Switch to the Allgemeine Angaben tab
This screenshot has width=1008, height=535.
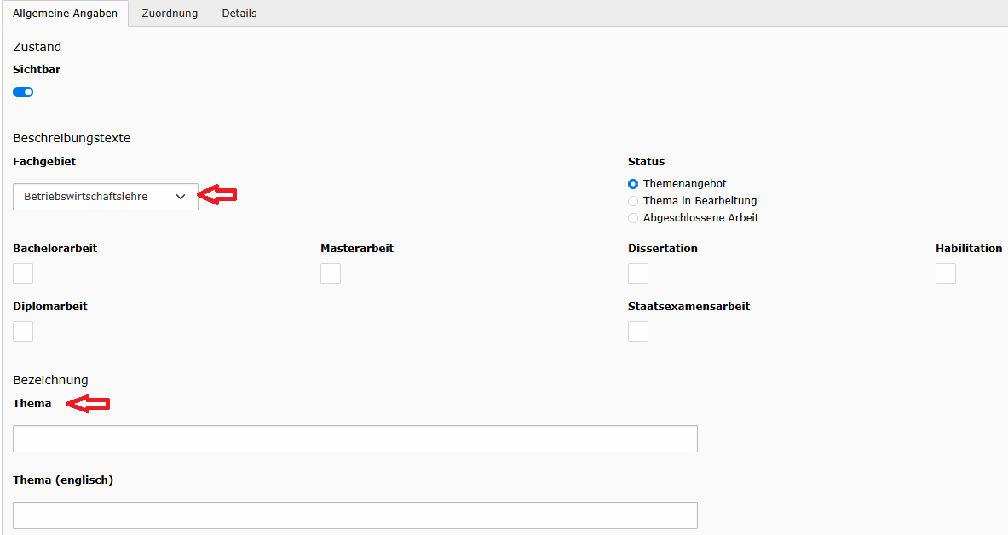65,14
